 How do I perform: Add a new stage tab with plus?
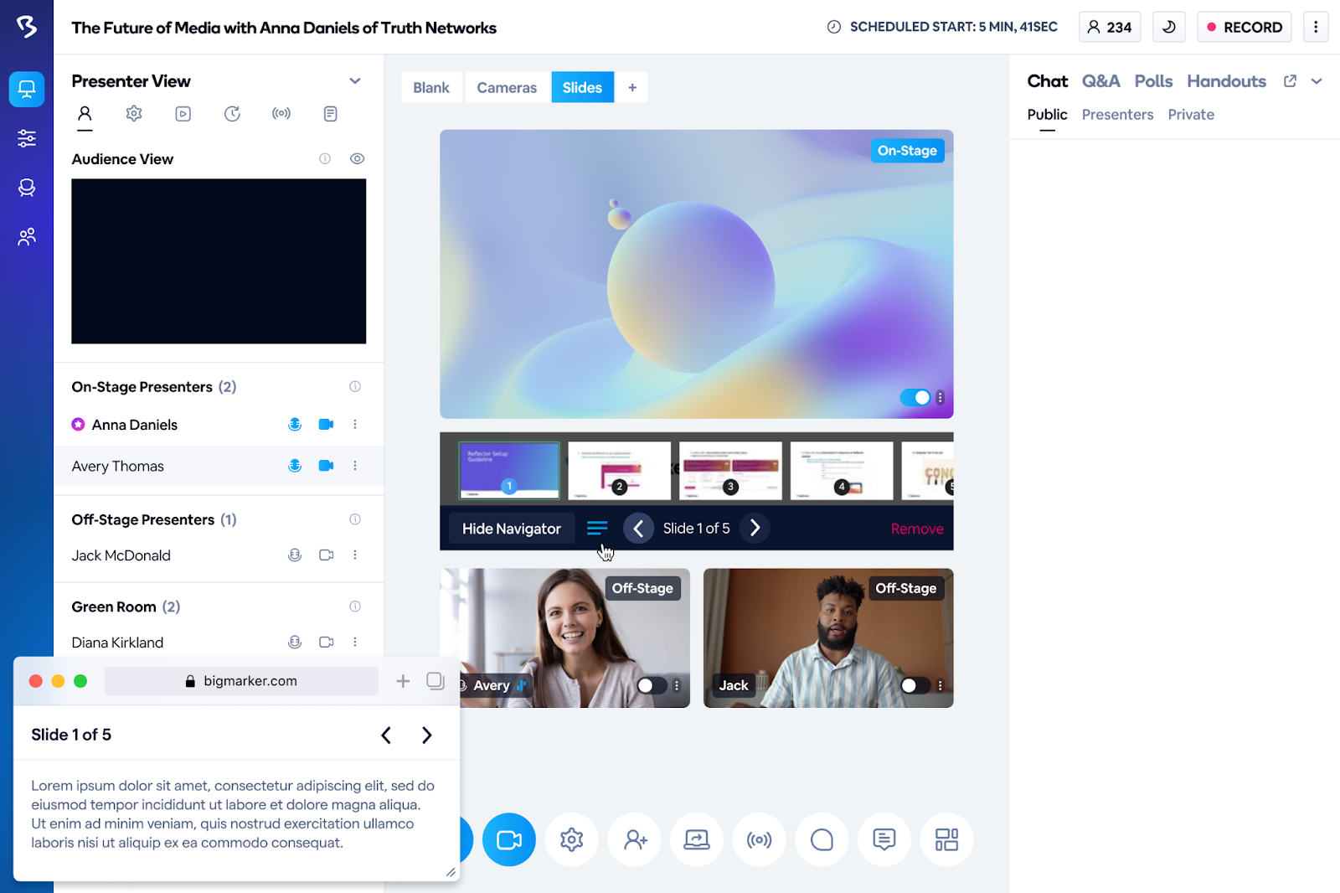click(632, 87)
